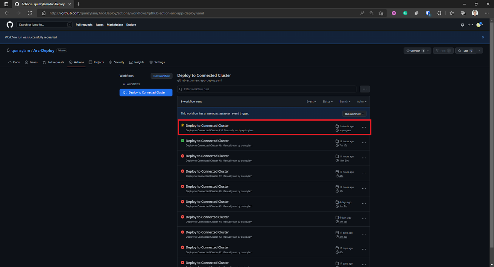Viewport: 494px width, 267px height.
Task: Click the browser address bar URL
Action: (127, 13)
